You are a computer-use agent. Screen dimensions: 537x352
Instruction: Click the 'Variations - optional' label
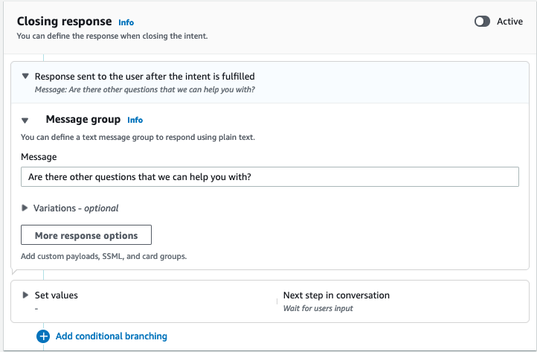pyautogui.click(x=76, y=208)
